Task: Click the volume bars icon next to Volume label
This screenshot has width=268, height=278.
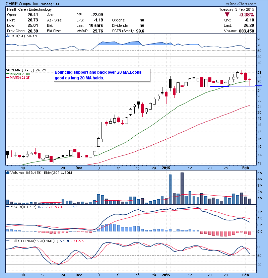Action: tap(8, 172)
